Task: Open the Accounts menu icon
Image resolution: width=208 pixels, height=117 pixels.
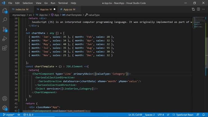Action: [x=5, y=98]
